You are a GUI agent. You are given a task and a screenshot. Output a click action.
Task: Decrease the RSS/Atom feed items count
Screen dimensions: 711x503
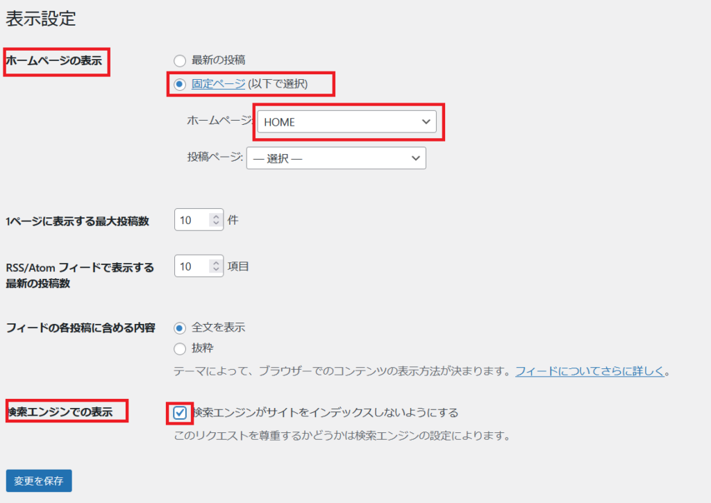click(x=216, y=270)
